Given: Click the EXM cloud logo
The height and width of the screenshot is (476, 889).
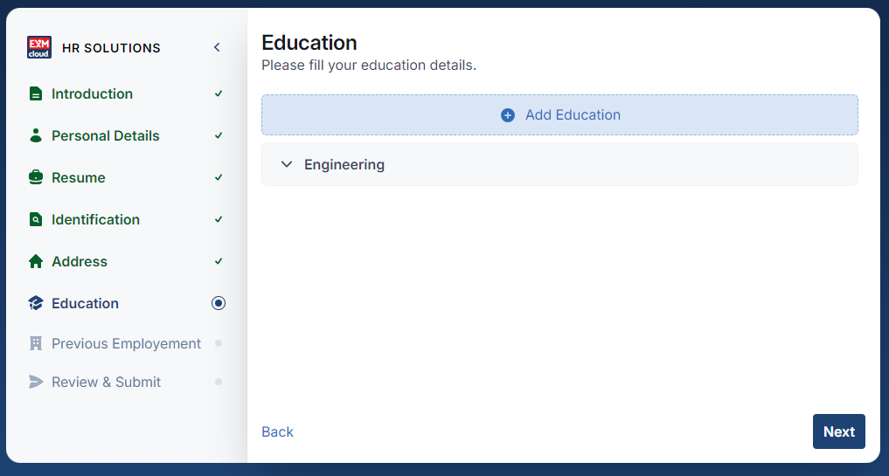Looking at the screenshot, I should [x=39, y=47].
